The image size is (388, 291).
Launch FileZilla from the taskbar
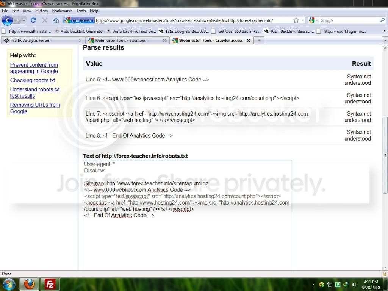point(50,284)
